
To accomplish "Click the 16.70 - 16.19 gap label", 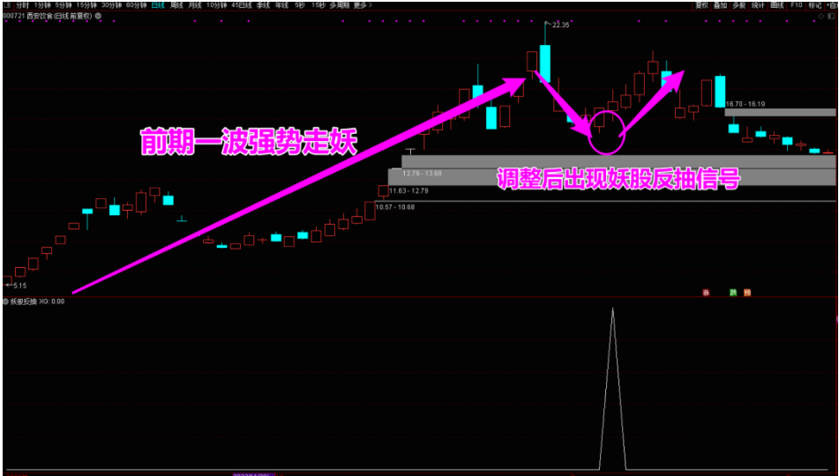I will 745,104.
